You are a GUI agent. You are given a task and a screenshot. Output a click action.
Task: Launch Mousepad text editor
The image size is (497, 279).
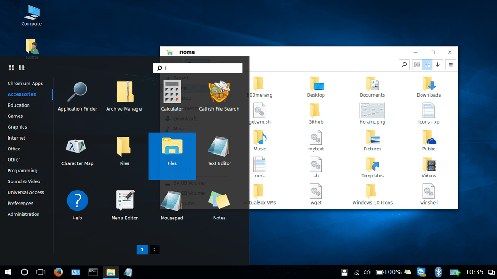(x=172, y=203)
